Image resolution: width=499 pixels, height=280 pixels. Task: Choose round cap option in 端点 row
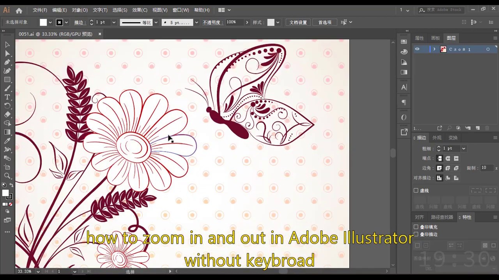[x=448, y=158]
